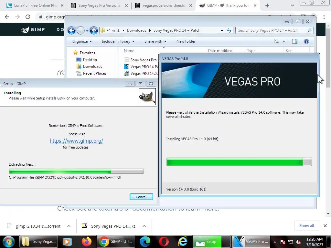The width and height of the screenshot is (331, 248).
Task: Click the muted volume tray icon
Action: (x=298, y=242)
